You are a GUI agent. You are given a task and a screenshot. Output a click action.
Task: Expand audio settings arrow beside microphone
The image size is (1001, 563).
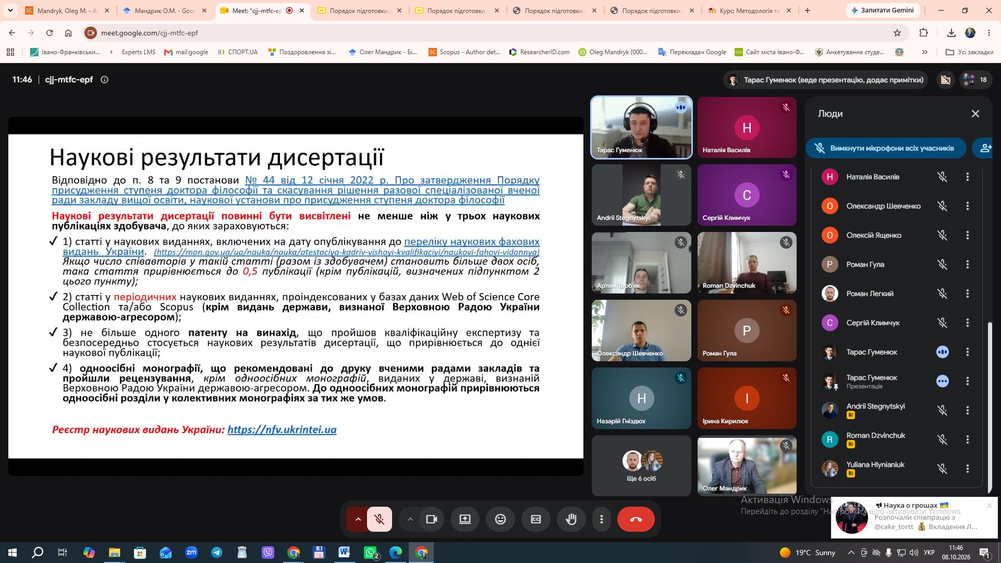pos(358,519)
